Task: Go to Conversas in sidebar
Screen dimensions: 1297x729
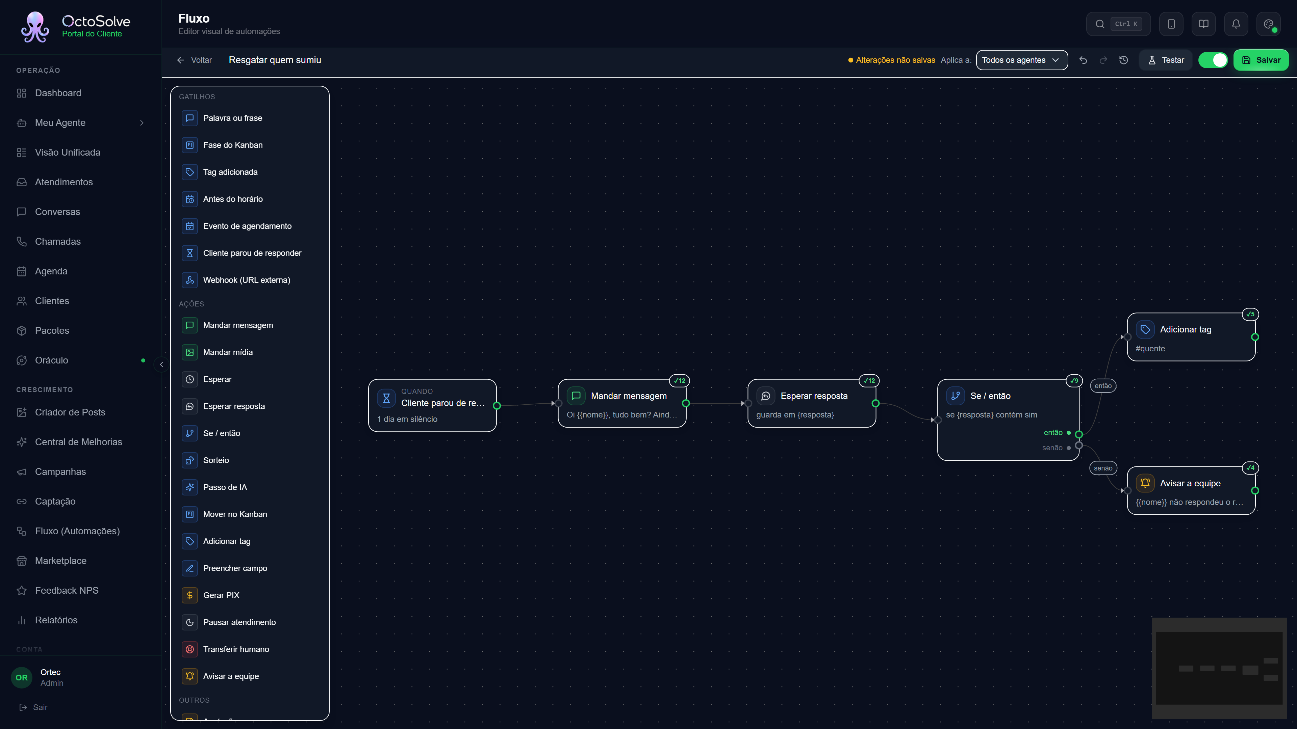Action: pos(81,212)
